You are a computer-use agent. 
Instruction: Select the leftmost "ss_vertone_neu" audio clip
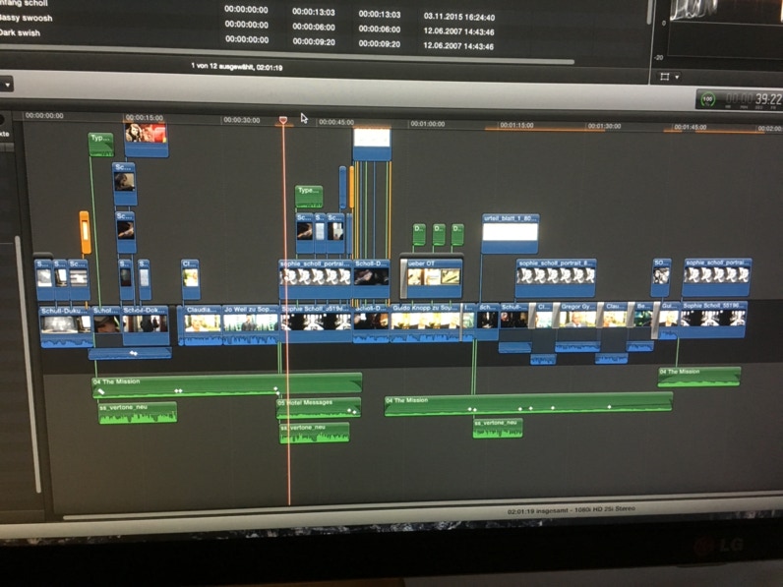coord(138,413)
